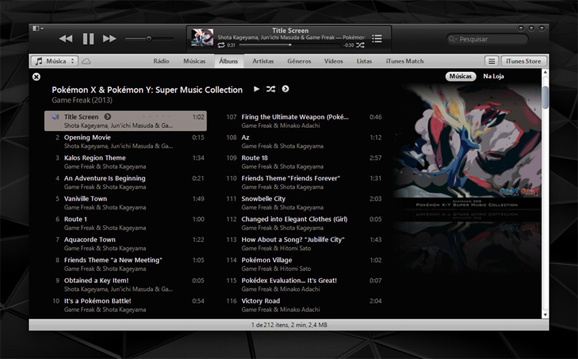Image resolution: width=578 pixels, height=359 pixels.
Task: Click the Pesquisar search field
Action: [488, 39]
